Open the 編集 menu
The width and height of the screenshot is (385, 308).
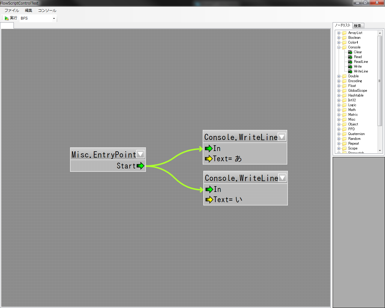[x=29, y=11]
